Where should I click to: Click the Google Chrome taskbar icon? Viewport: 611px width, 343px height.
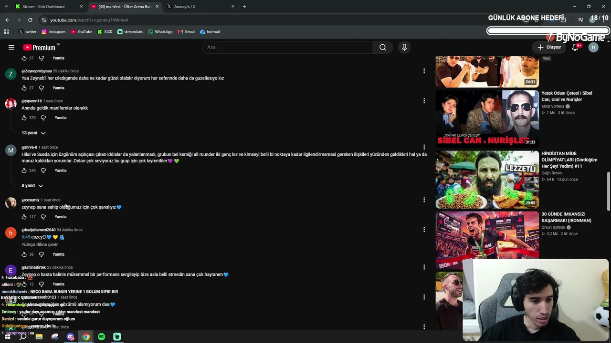coord(86,337)
